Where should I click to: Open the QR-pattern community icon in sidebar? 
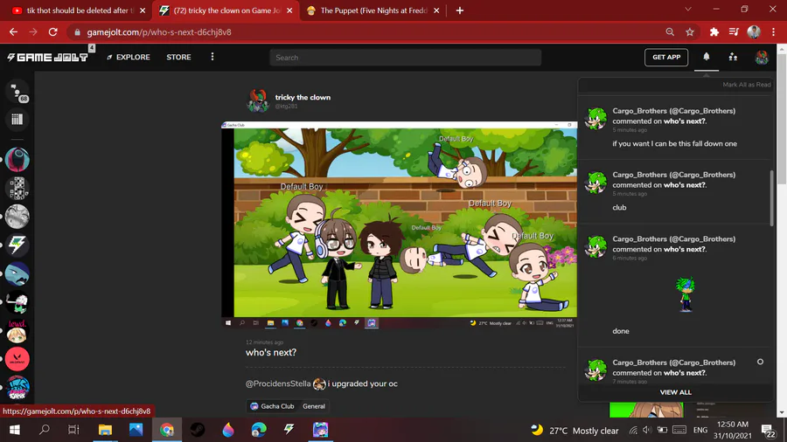pos(17,189)
